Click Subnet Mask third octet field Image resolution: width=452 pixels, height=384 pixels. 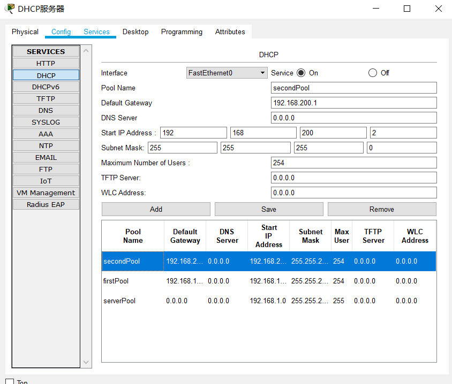coord(329,148)
